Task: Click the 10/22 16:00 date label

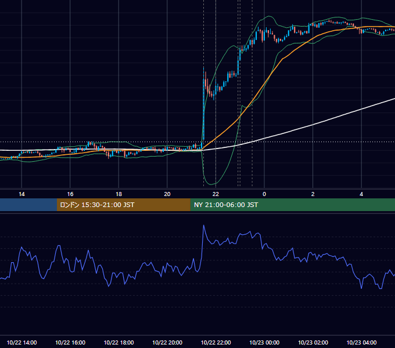Action: [x=70, y=342]
